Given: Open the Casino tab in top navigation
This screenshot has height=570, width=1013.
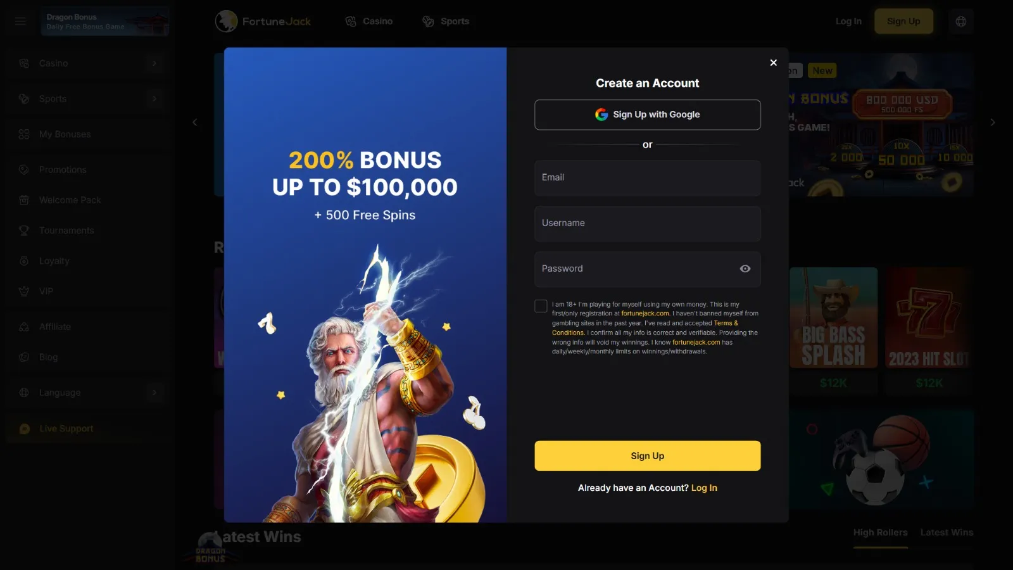Looking at the screenshot, I should click(369, 22).
